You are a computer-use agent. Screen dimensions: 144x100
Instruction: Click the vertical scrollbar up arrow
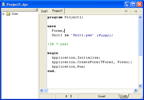click(140, 17)
